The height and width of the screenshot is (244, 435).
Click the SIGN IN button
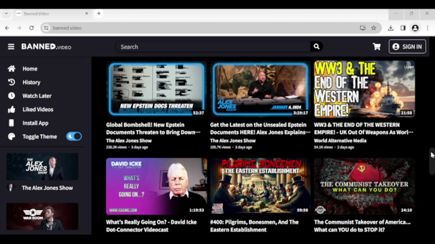(407, 47)
